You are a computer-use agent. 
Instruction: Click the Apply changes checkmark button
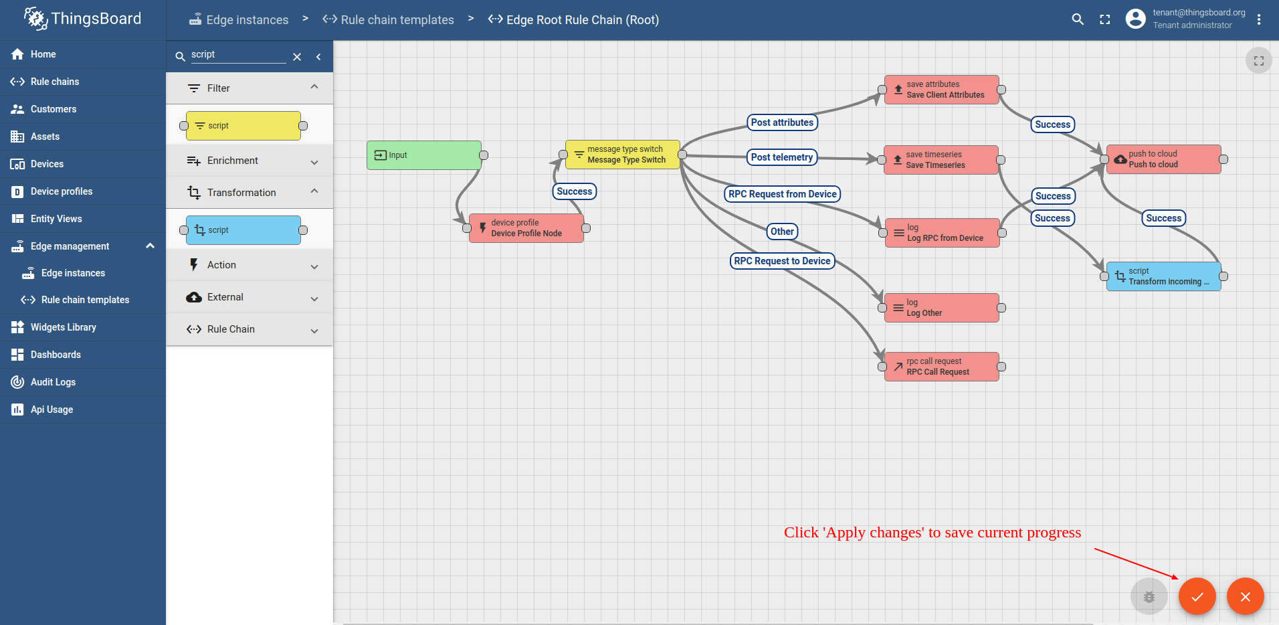1197,596
